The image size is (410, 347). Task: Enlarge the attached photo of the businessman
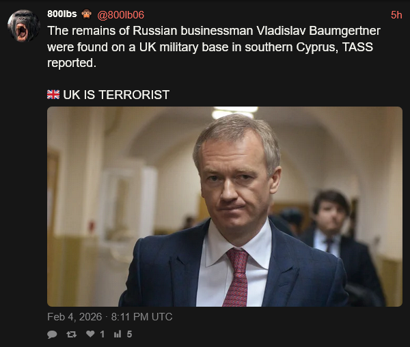[225, 206]
